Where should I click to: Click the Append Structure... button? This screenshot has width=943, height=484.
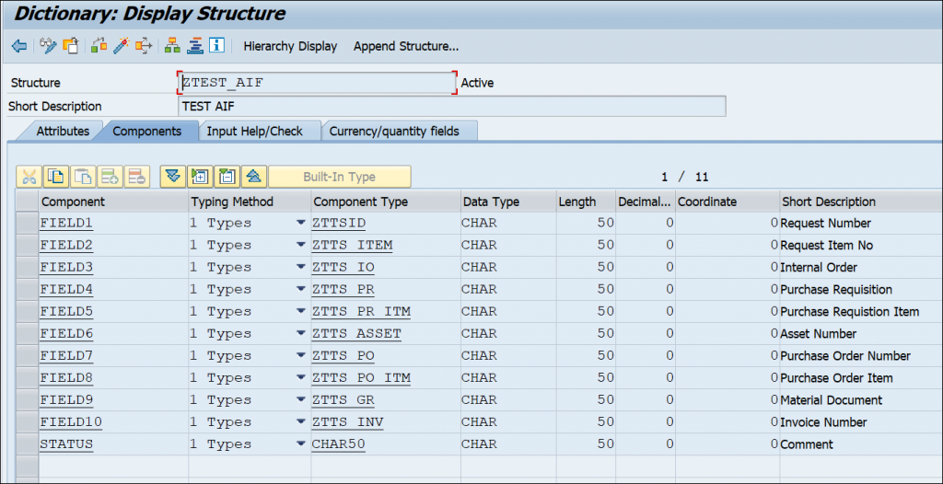click(406, 46)
